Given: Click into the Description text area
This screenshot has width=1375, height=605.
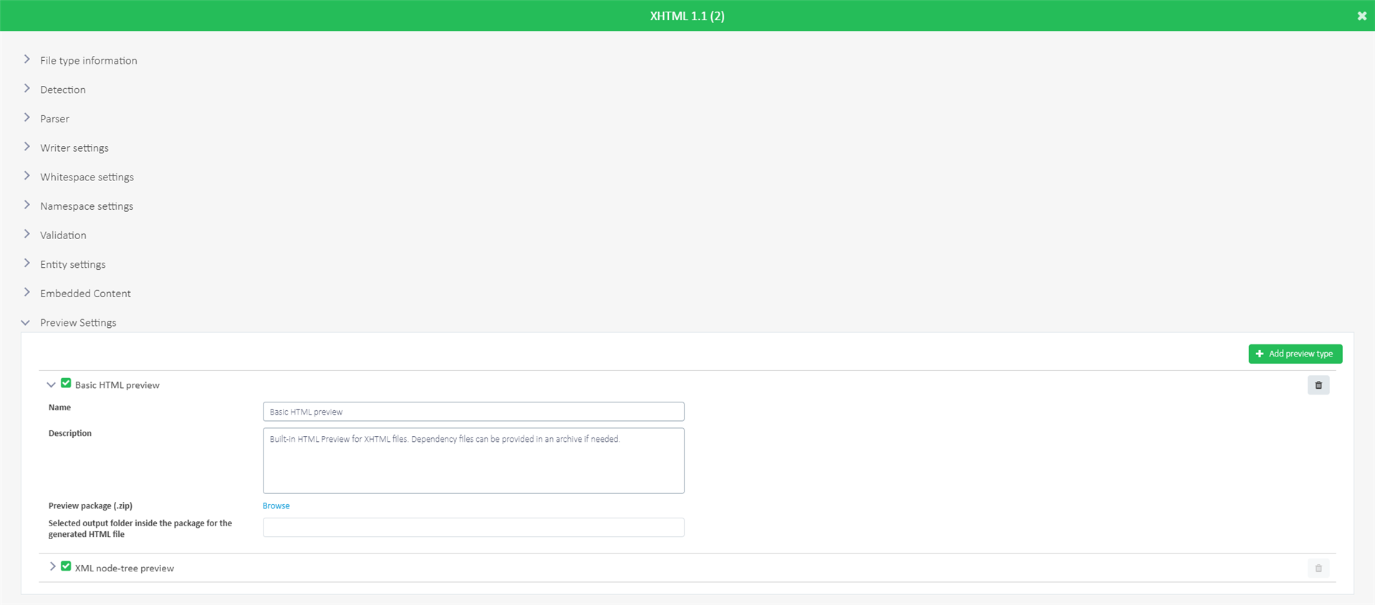Looking at the screenshot, I should coord(473,460).
